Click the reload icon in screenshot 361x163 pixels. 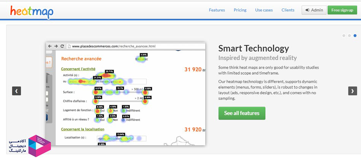click(x=62, y=46)
